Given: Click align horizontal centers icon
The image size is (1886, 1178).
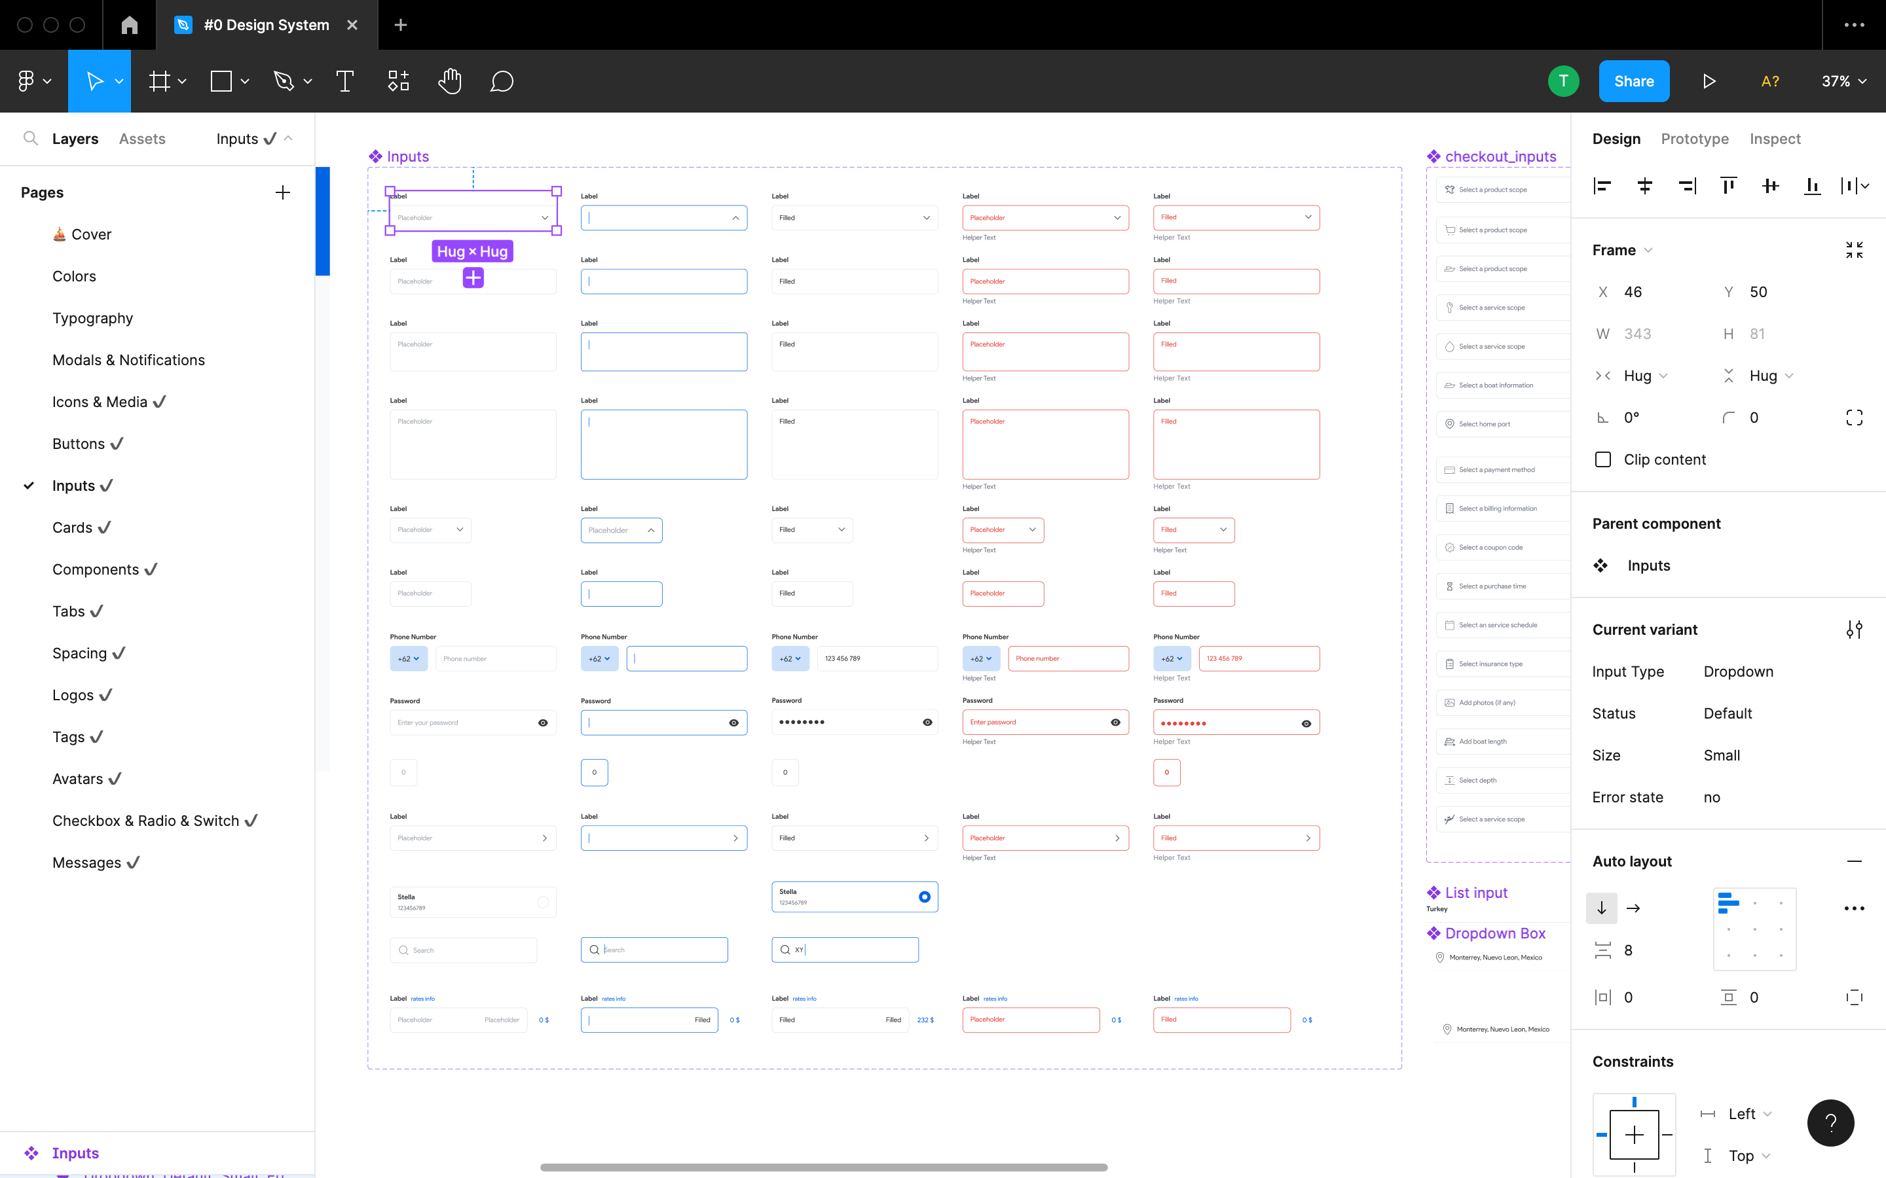Looking at the screenshot, I should 1644,185.
